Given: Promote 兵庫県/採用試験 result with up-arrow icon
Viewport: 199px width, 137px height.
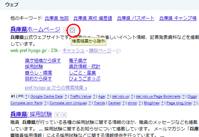Looking at the screenshot, I should (57, 115).
